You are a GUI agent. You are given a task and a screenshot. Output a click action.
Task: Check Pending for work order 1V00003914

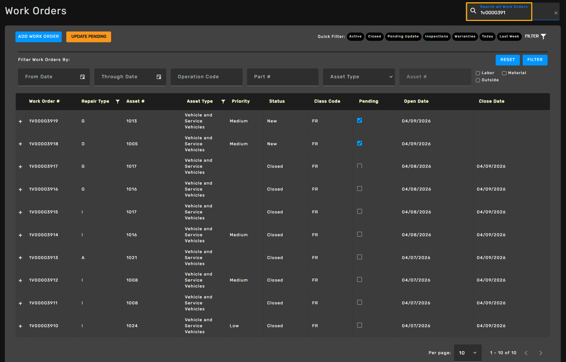(359, 234)
